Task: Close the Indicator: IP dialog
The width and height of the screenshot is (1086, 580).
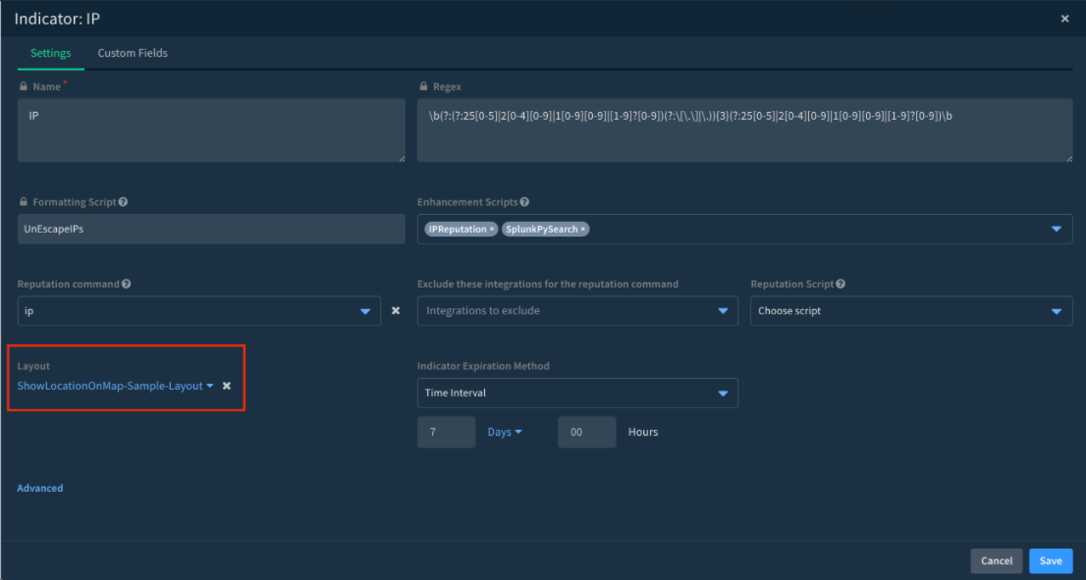Action: (1065, 19)
